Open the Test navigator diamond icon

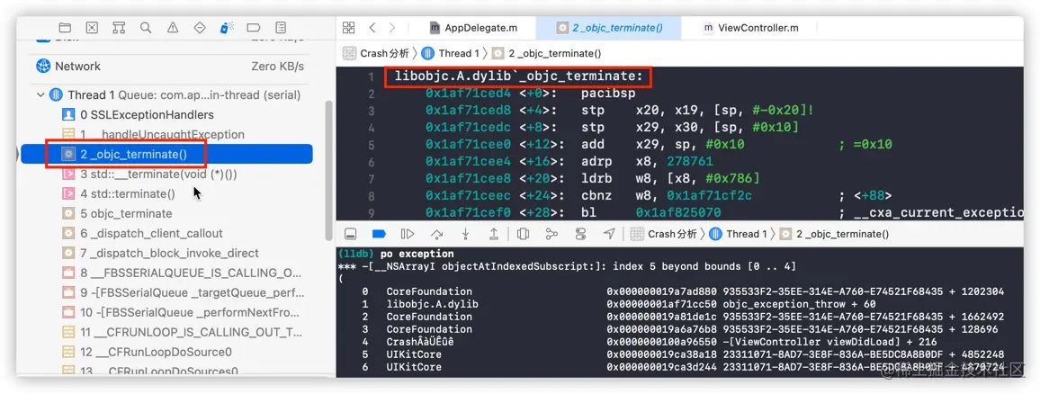200,27
